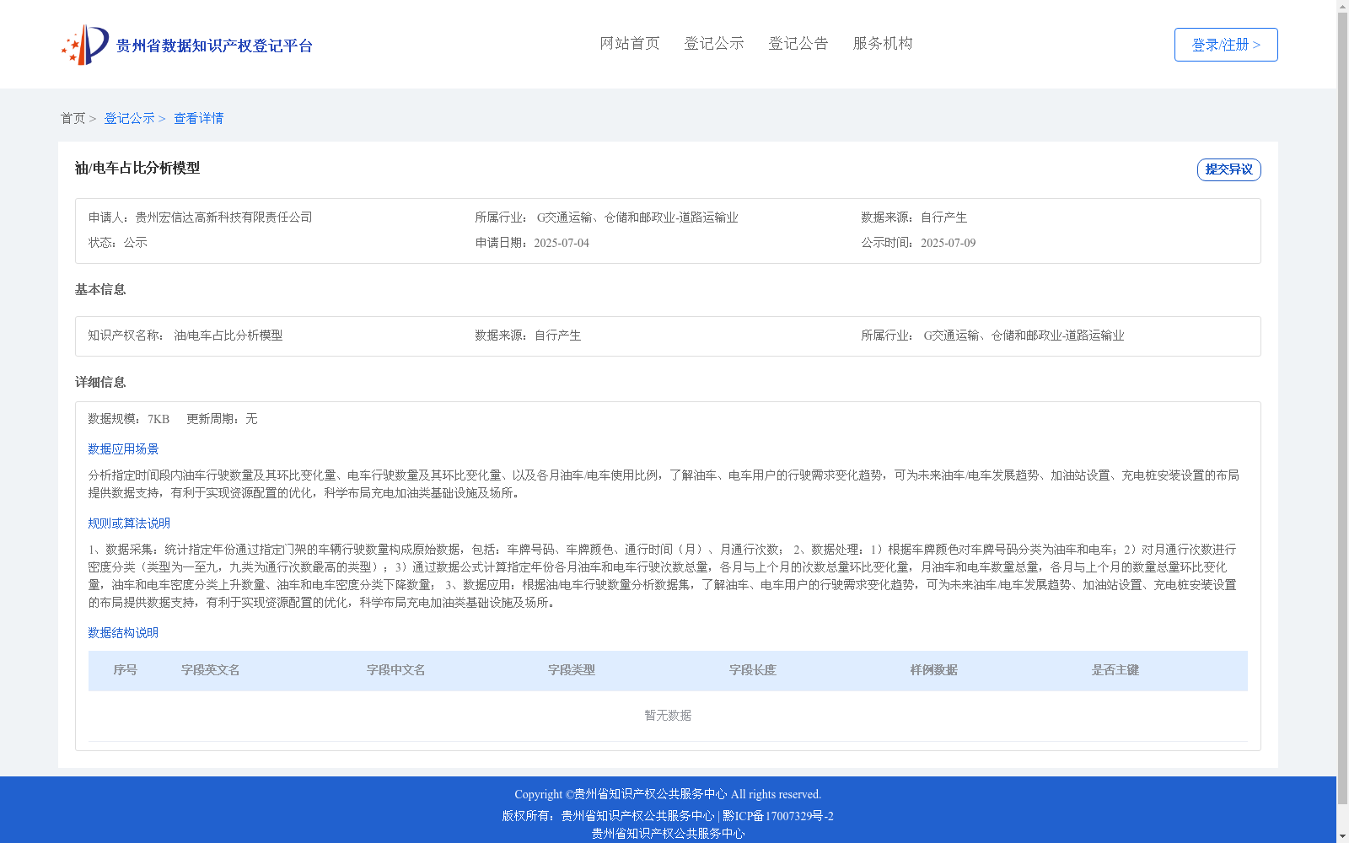Click the 提交异议 button
Screen dimensions: 1349x843
(x=1229, y=169)
